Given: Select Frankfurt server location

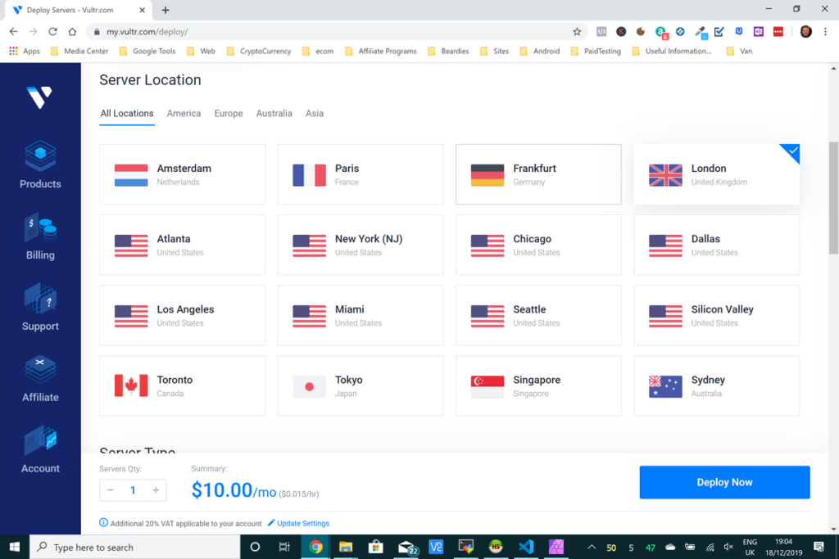Looking at the screenshot, I should click(538, 174).
